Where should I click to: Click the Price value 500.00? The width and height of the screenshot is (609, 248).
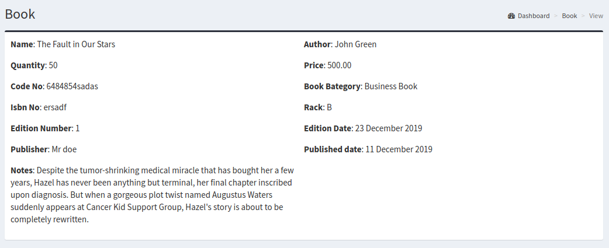coord(340,65)
